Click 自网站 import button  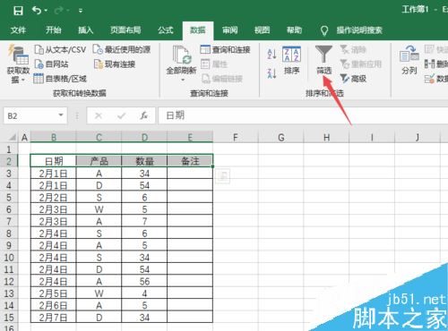click(x=51, y=64)
